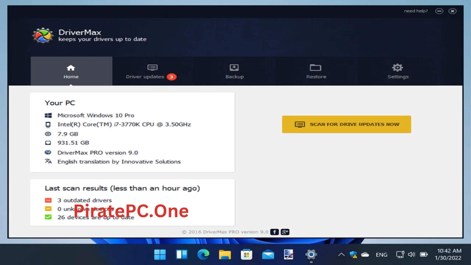Select the 7.9 GB memory value
471x265 pixels.
[68, 134]
